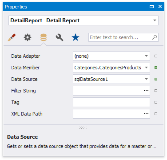Click the green Data Member property marker
This screenshot has height=160, width=167.
click(x=156, y=68)
